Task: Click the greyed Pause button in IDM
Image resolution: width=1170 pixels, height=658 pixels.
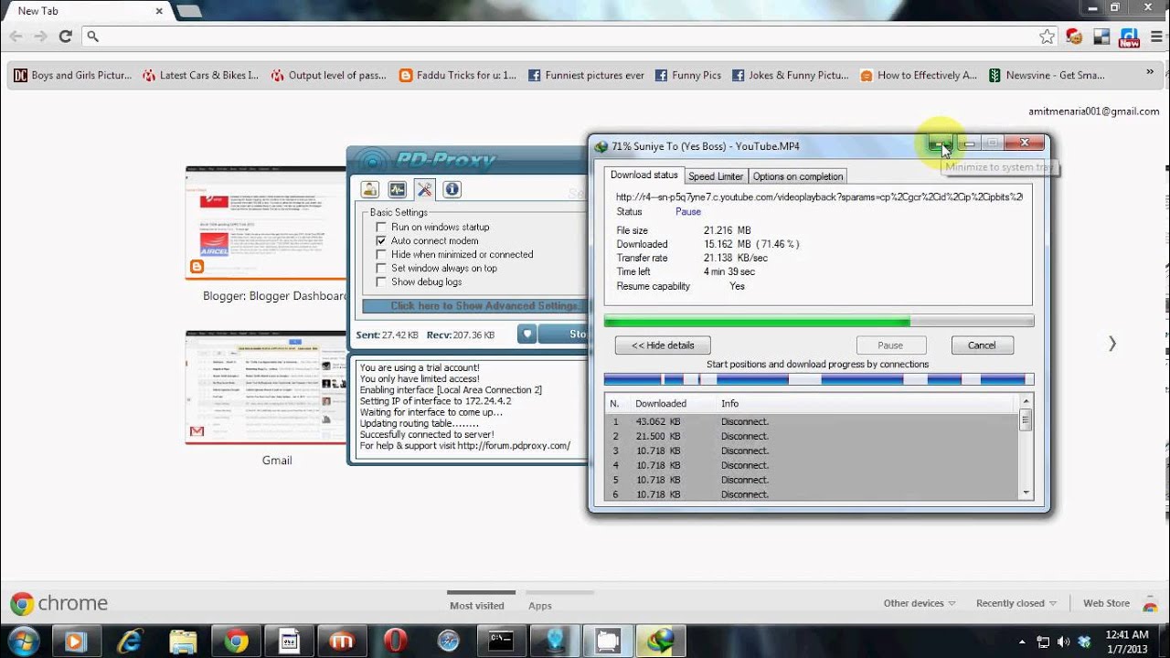Action: [x=890, y=345]
